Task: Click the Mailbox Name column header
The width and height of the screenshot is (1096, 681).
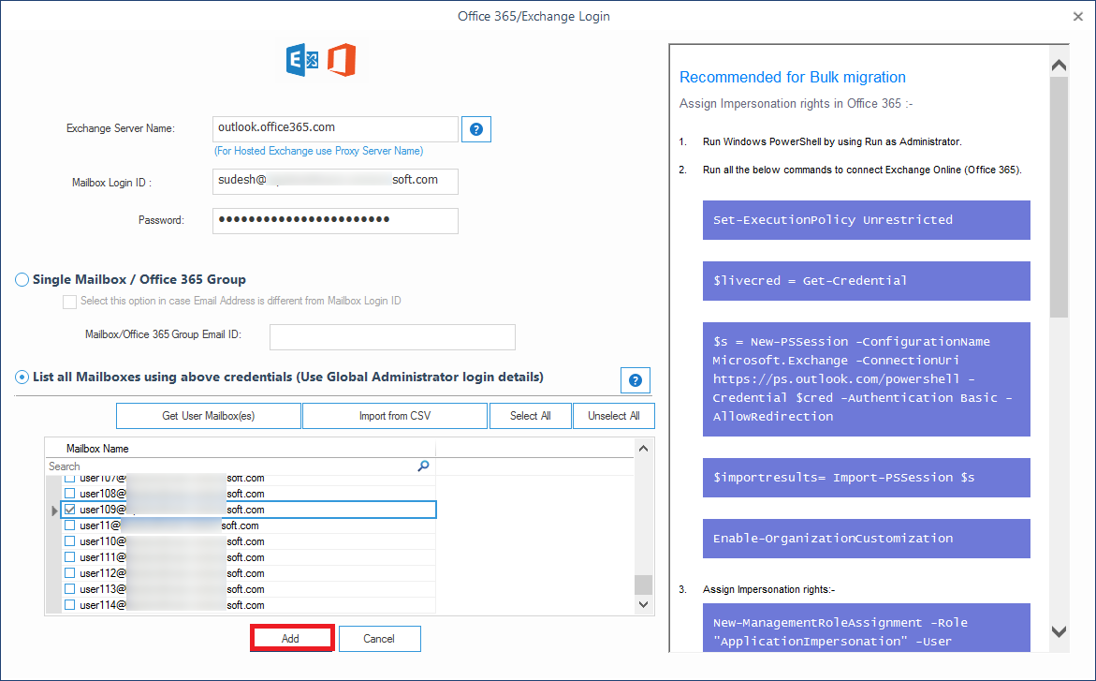Action: tap(241, 449)
